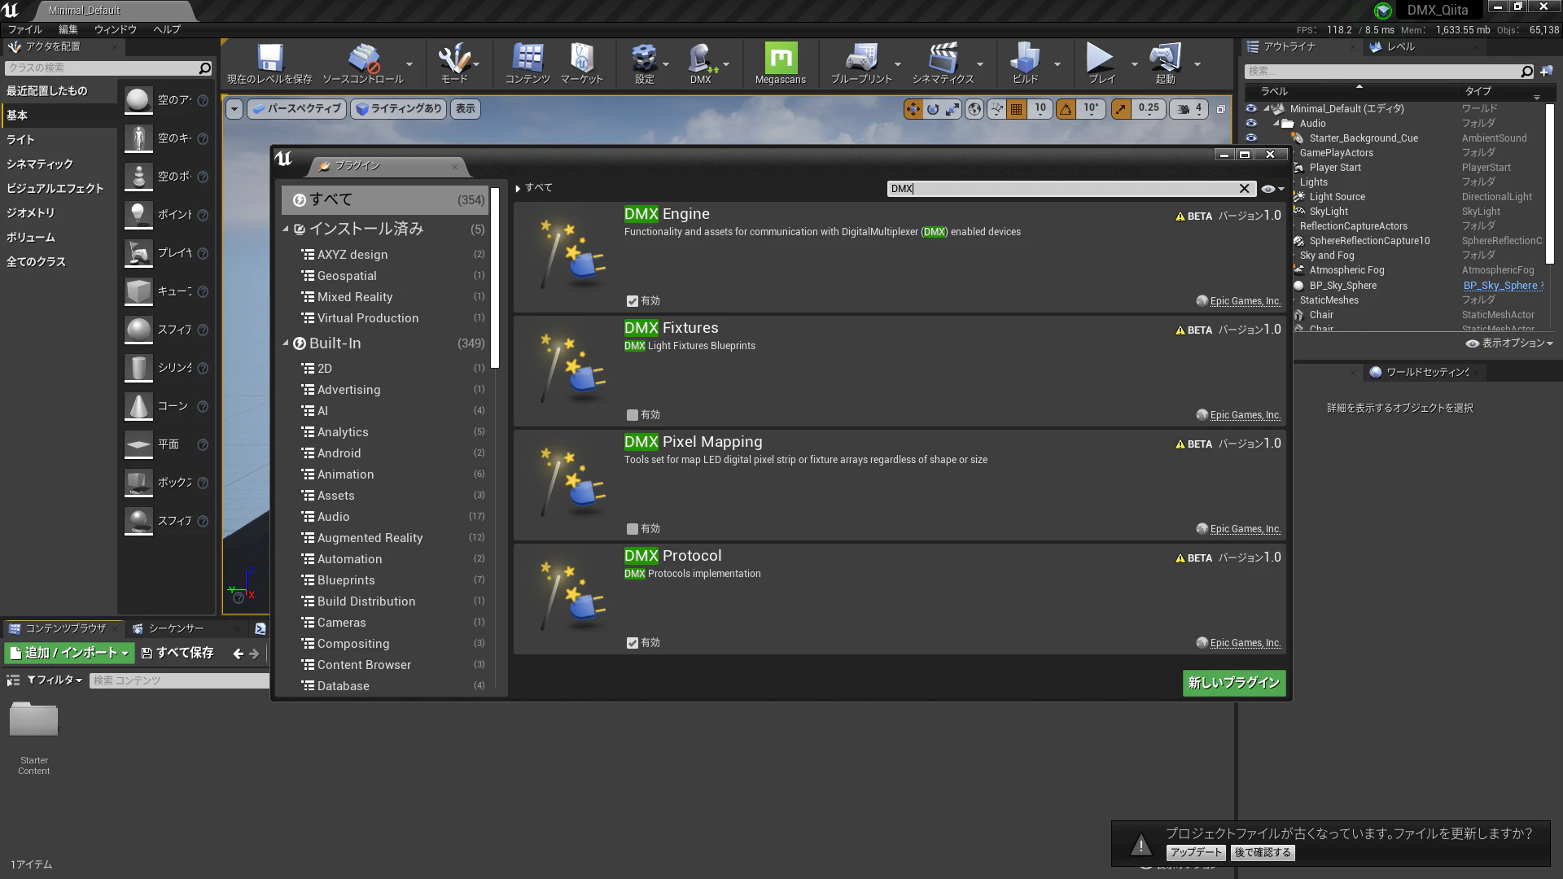Open the ファイル menu

coord(25,29)
